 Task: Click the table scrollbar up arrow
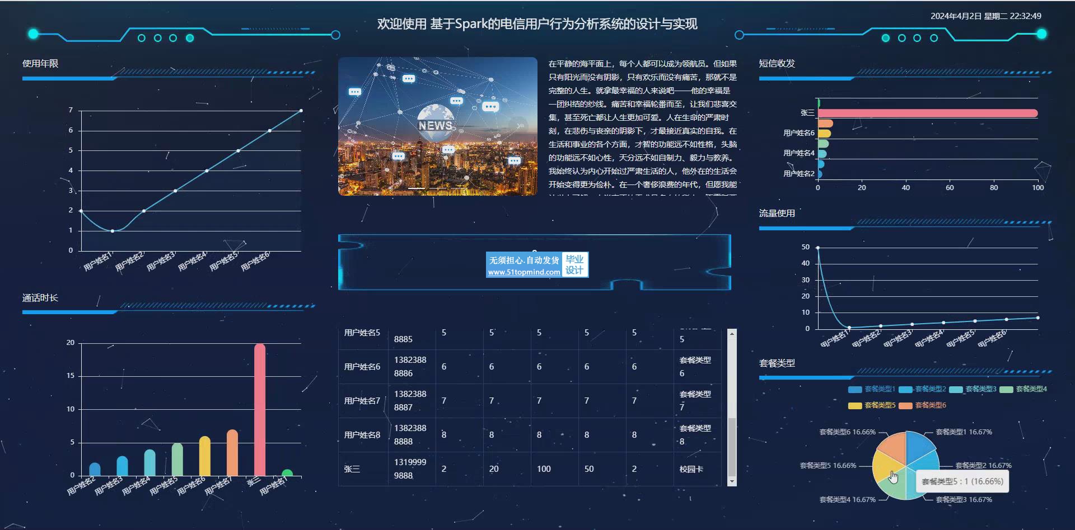[732, 334]
